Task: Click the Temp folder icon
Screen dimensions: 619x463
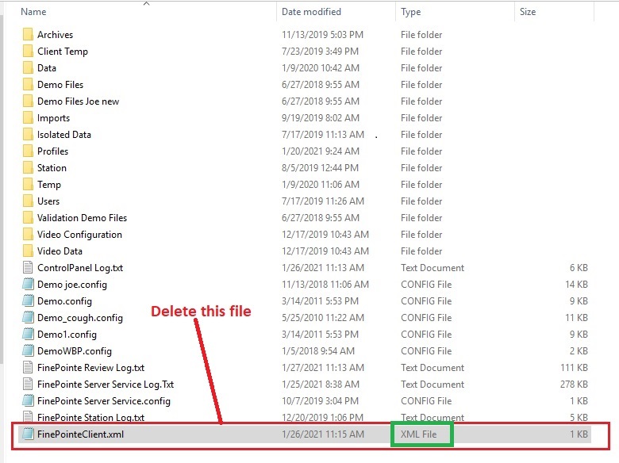Action: pyautogui.click(x=28, y=185)
